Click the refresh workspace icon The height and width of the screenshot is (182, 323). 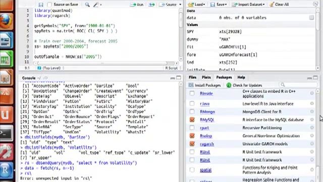tap(315, 4)
